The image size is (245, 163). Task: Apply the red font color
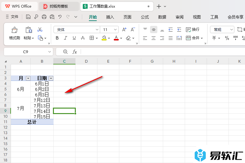[x=116, y=38]
